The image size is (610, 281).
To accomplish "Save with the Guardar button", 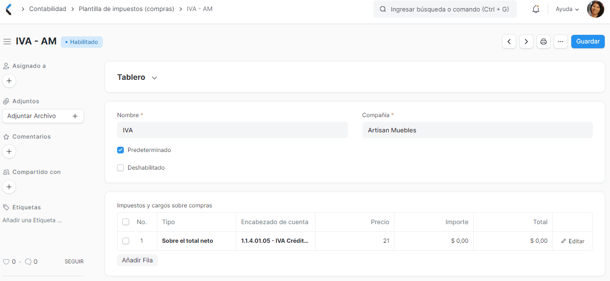I will 588,42.
